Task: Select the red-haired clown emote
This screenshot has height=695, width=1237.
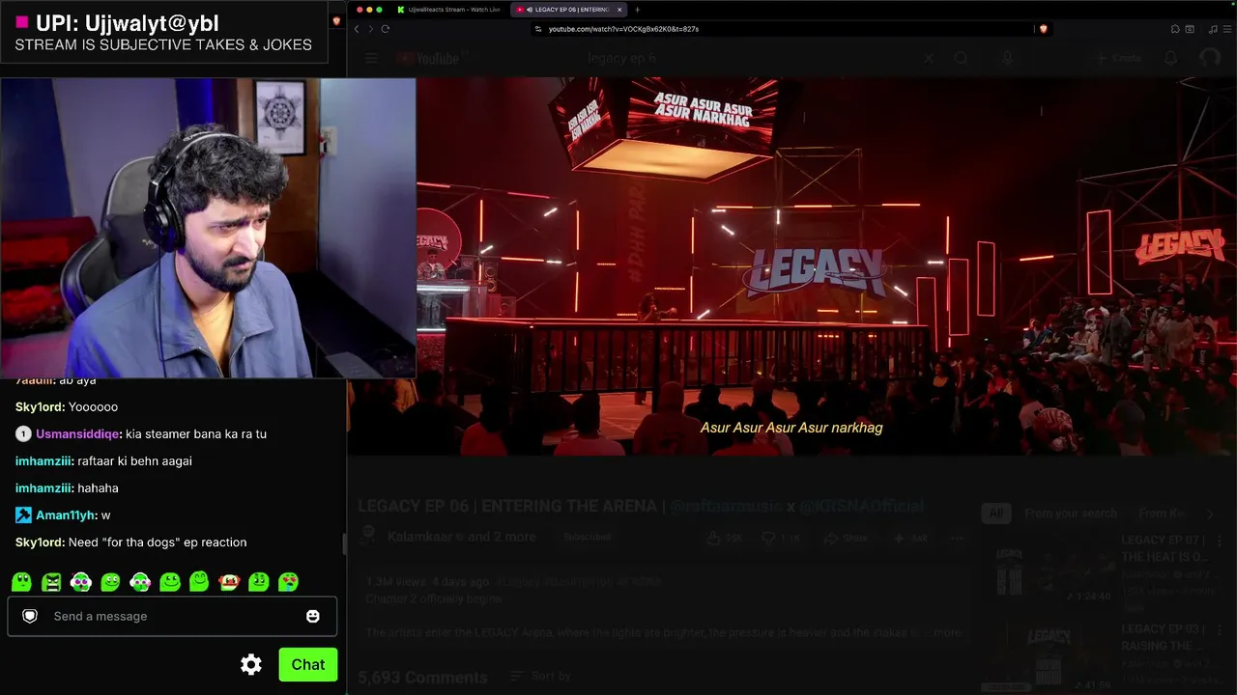Action: [229, 582]
